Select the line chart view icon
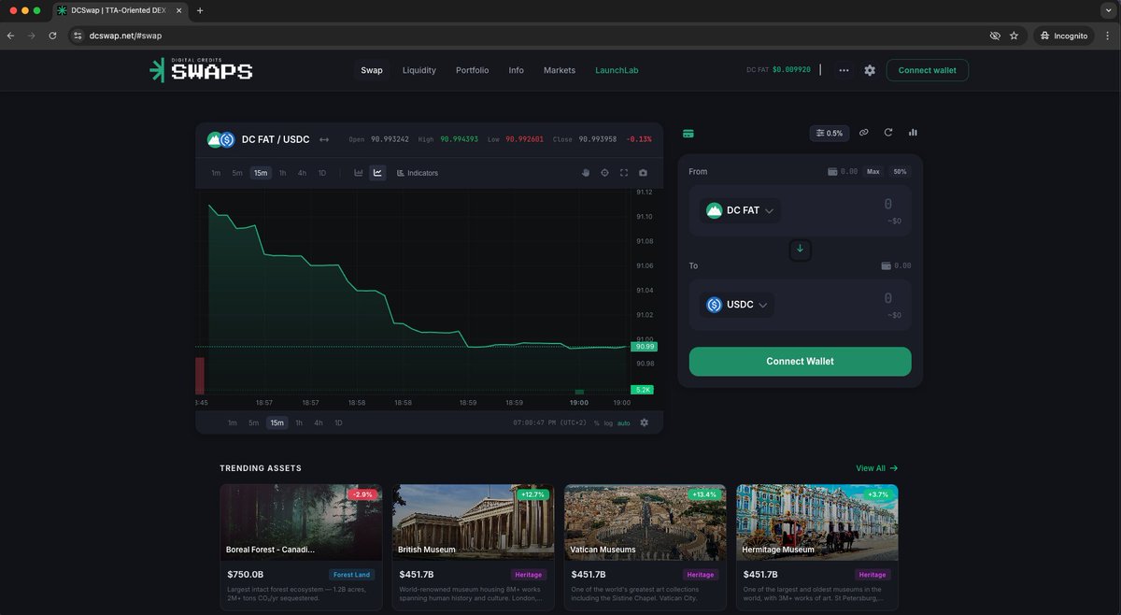 377,173
